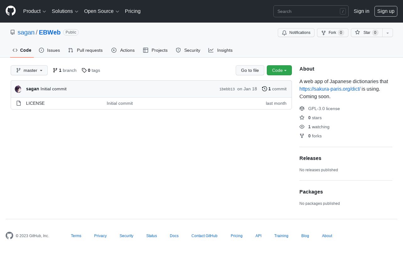Open the Projects tab
This screenshot has width=403, height=255.
(155, 50)
